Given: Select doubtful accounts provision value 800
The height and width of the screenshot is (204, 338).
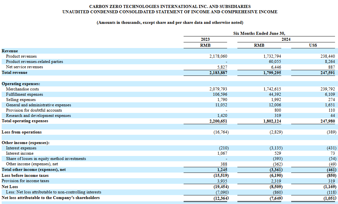Looking at the screenshot, I should pyautogui.click(x=278, y=110).
